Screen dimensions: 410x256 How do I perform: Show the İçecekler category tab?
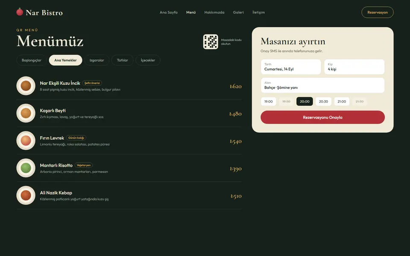(148, 60)
